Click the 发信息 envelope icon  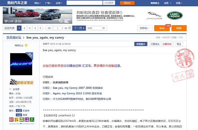tap(10, 89)
